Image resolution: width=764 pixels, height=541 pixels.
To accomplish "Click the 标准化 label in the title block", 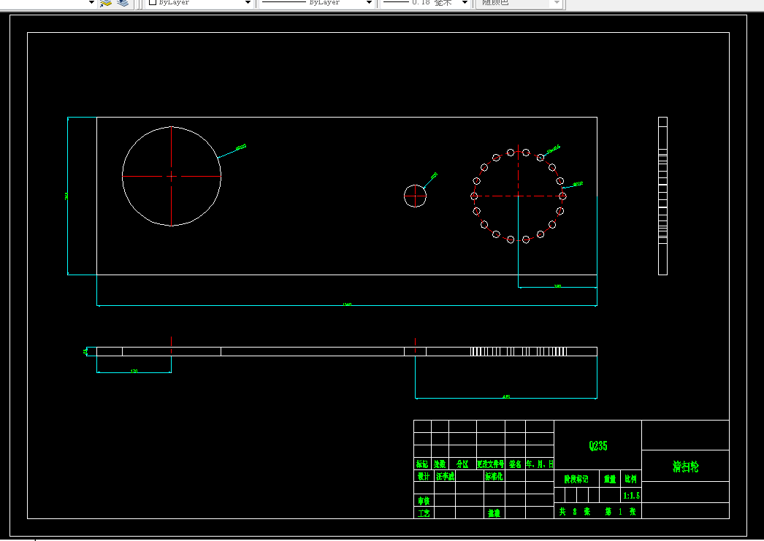I will point(494,476).
